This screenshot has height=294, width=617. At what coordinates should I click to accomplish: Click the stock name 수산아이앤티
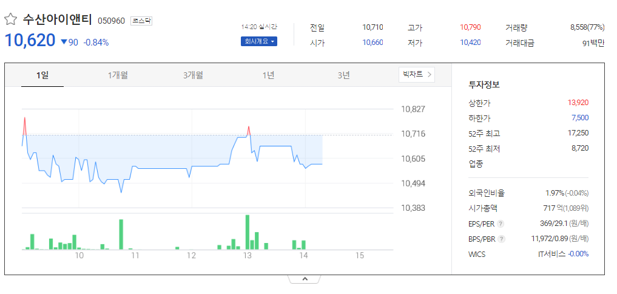[x=58, y=19]
